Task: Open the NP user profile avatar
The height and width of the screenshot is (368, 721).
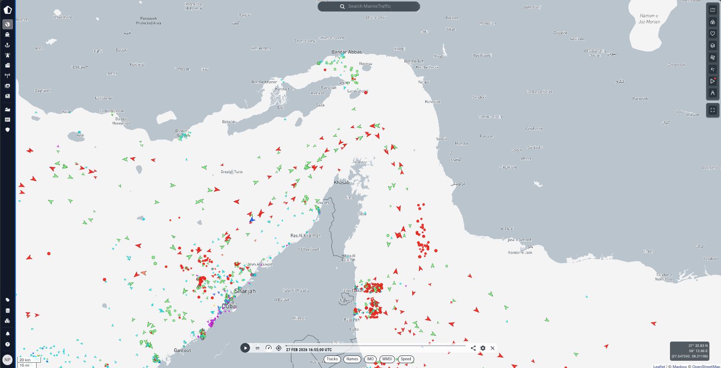Action: [x=7, y=359]
